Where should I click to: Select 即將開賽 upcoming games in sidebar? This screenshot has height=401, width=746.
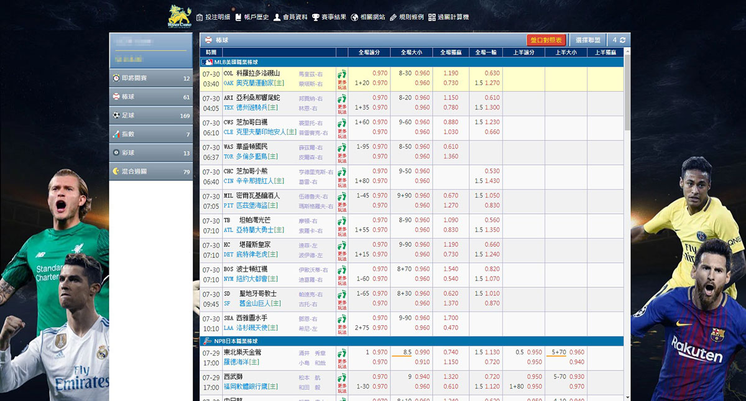coord(150,78)
